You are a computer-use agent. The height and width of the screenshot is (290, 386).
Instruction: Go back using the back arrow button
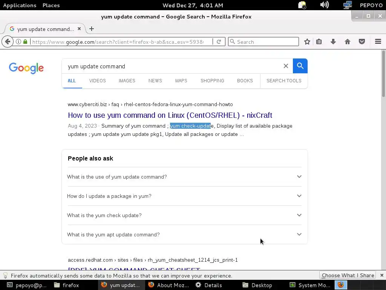[x=8, y=42]
